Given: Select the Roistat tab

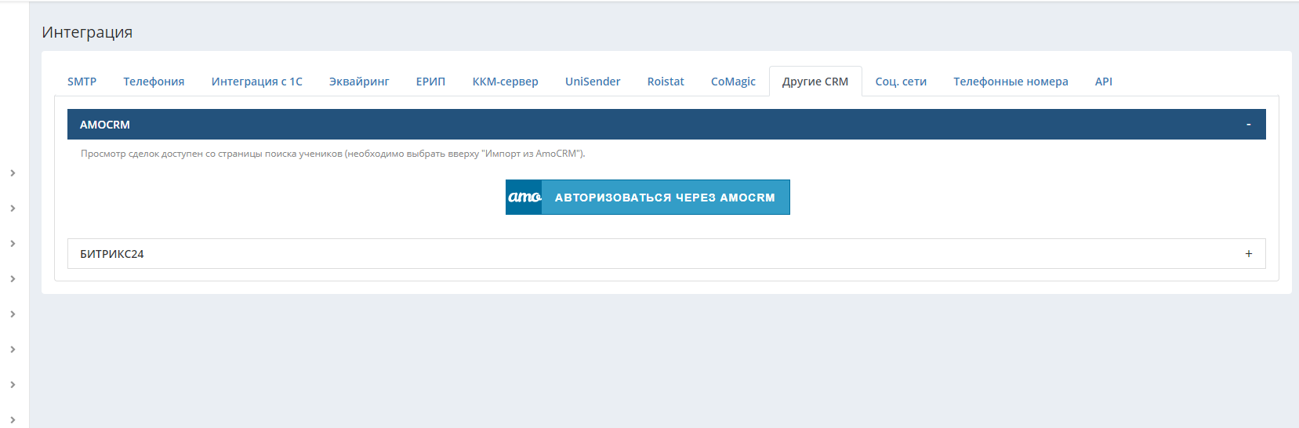Looking at the screenshot, I should click(666, 82).
